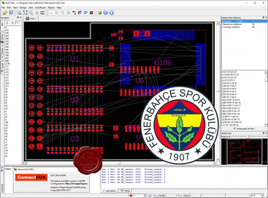Open the View menu

pyautogui.click(x=15, y=8)
